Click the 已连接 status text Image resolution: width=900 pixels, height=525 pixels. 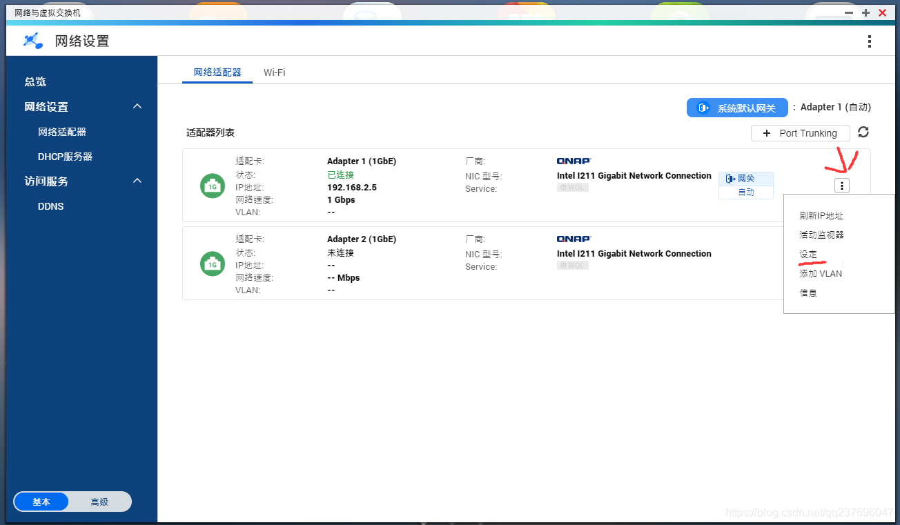pos(340,175)
